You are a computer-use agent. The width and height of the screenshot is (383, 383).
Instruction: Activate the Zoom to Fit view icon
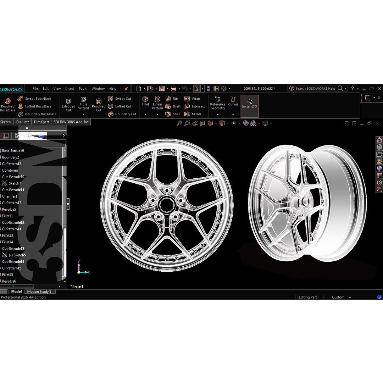(x=180, y=123)
